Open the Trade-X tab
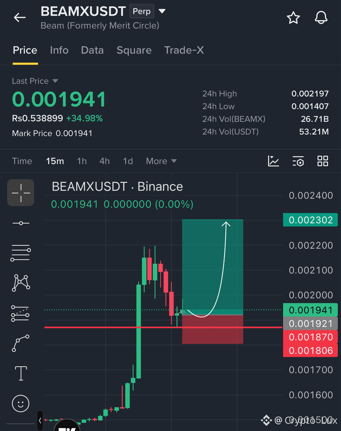The width and height of the screenshot is (341, 431). pyautogui.click(x=184, y=50)
